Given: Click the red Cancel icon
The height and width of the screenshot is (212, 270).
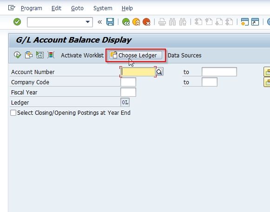Looking at the screenshot, I should (146, 22).
